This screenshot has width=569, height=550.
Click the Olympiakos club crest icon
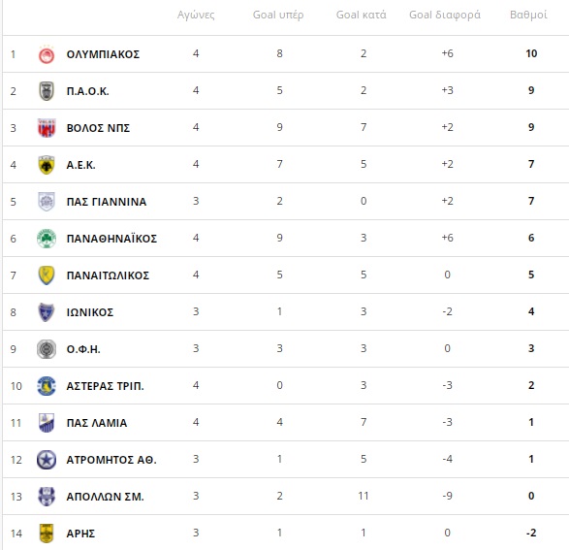(47, 54)
